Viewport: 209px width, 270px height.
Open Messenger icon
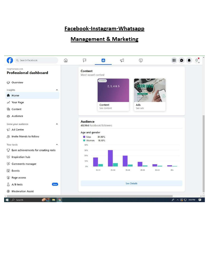(182, 60)
